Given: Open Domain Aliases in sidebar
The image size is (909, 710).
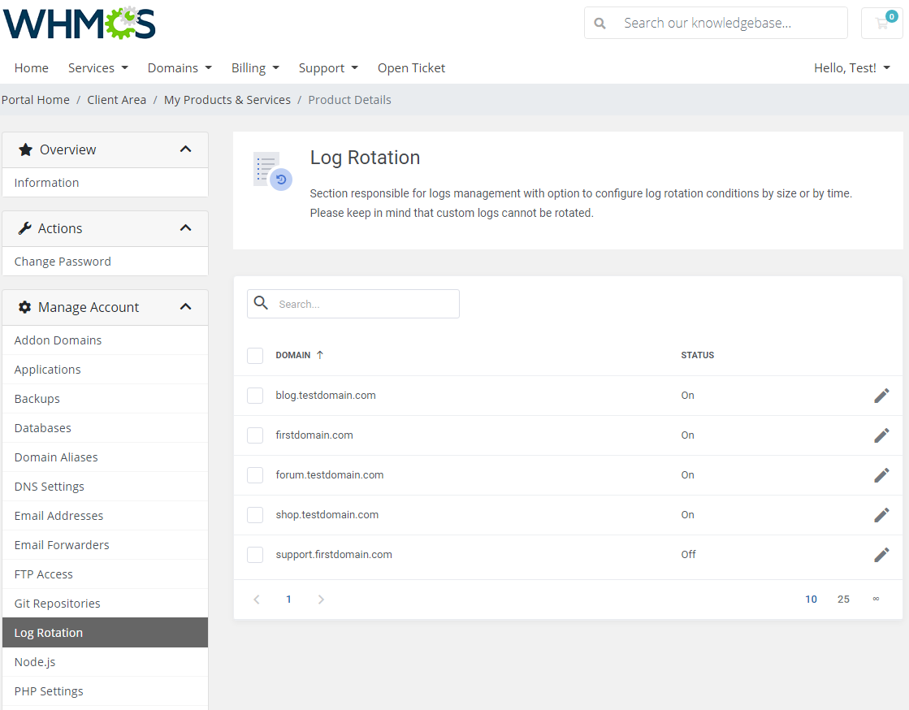Looking at the screenshot, I should point(105,457).
